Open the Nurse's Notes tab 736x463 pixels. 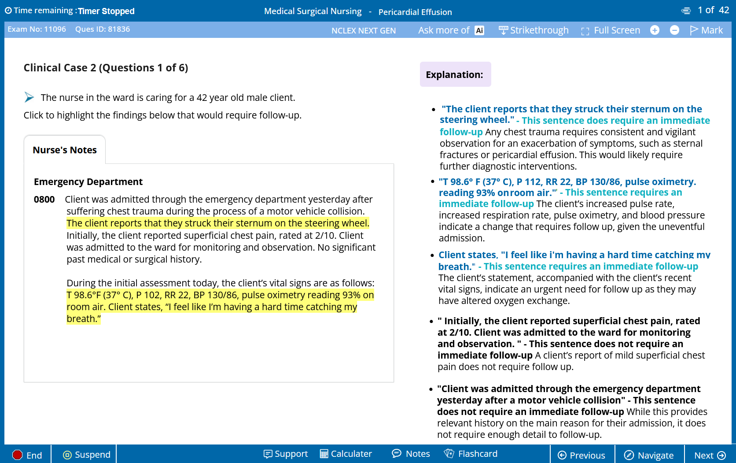coord(65,150)
